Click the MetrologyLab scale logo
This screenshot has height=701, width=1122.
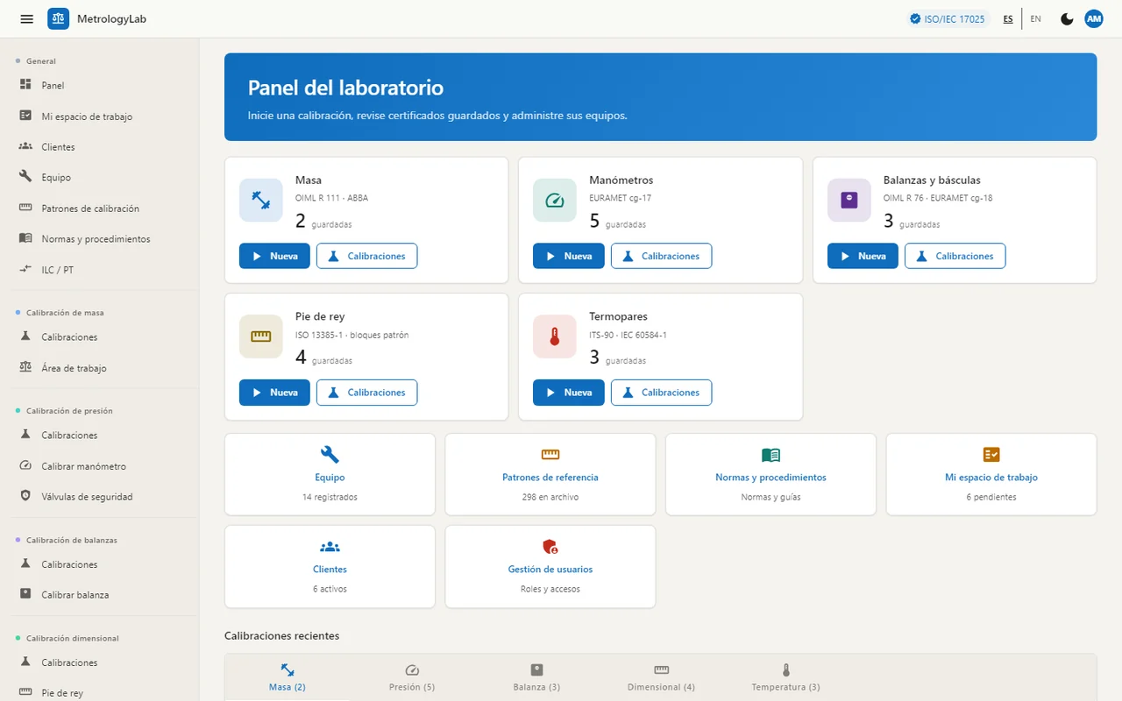pyautogui.click(x=58, y=18)
